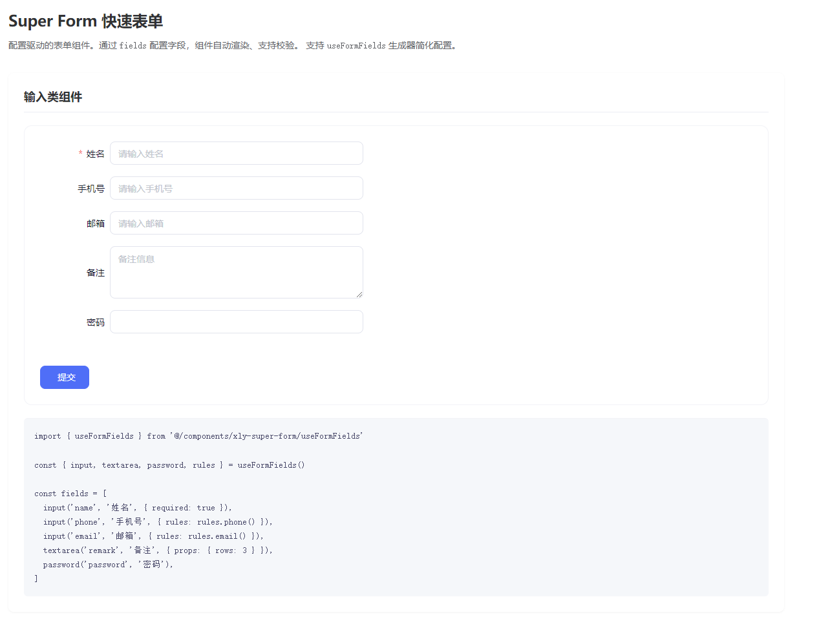
Task: Click the 姓名 field label
Action: 95,154
